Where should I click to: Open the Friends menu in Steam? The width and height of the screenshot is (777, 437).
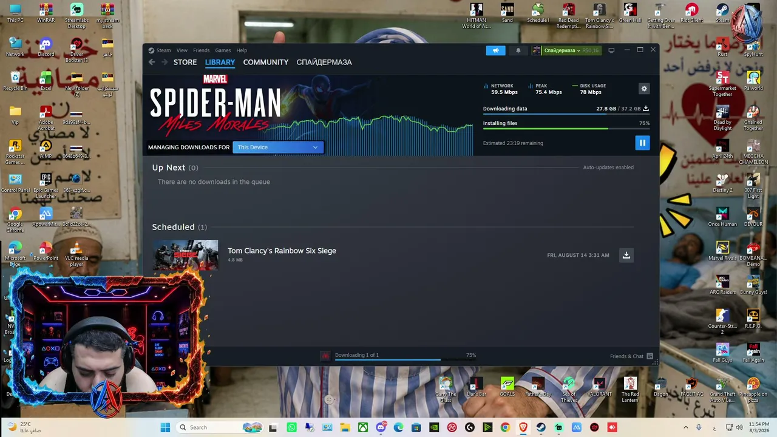coord(201,50)
